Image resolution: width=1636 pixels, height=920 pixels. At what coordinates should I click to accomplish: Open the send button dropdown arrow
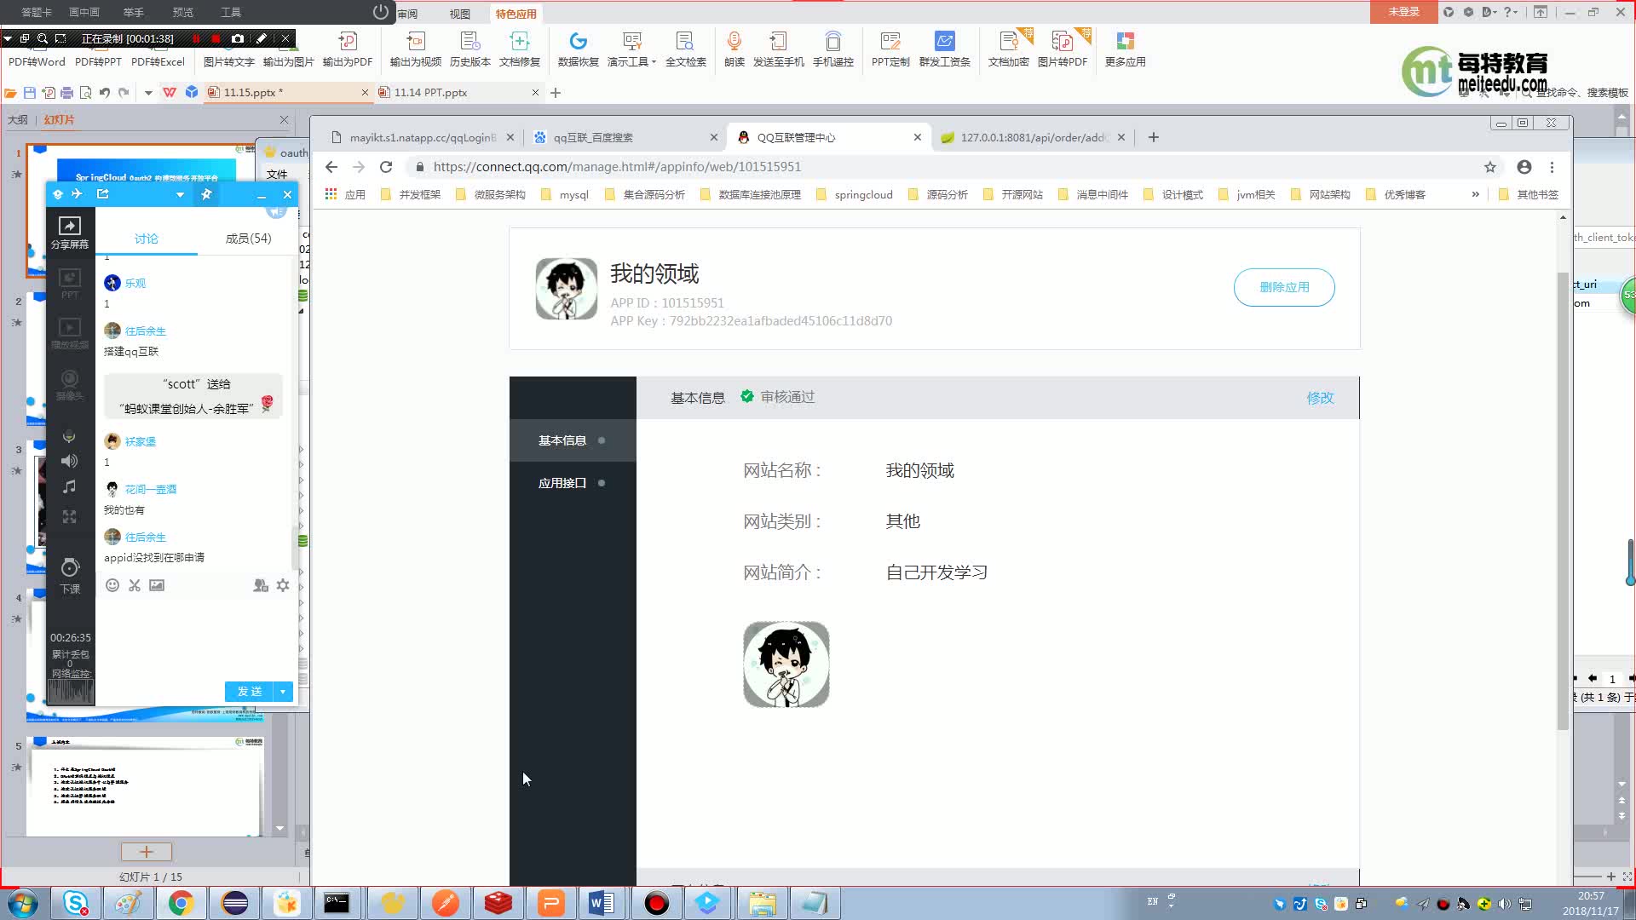click(283, 692)
